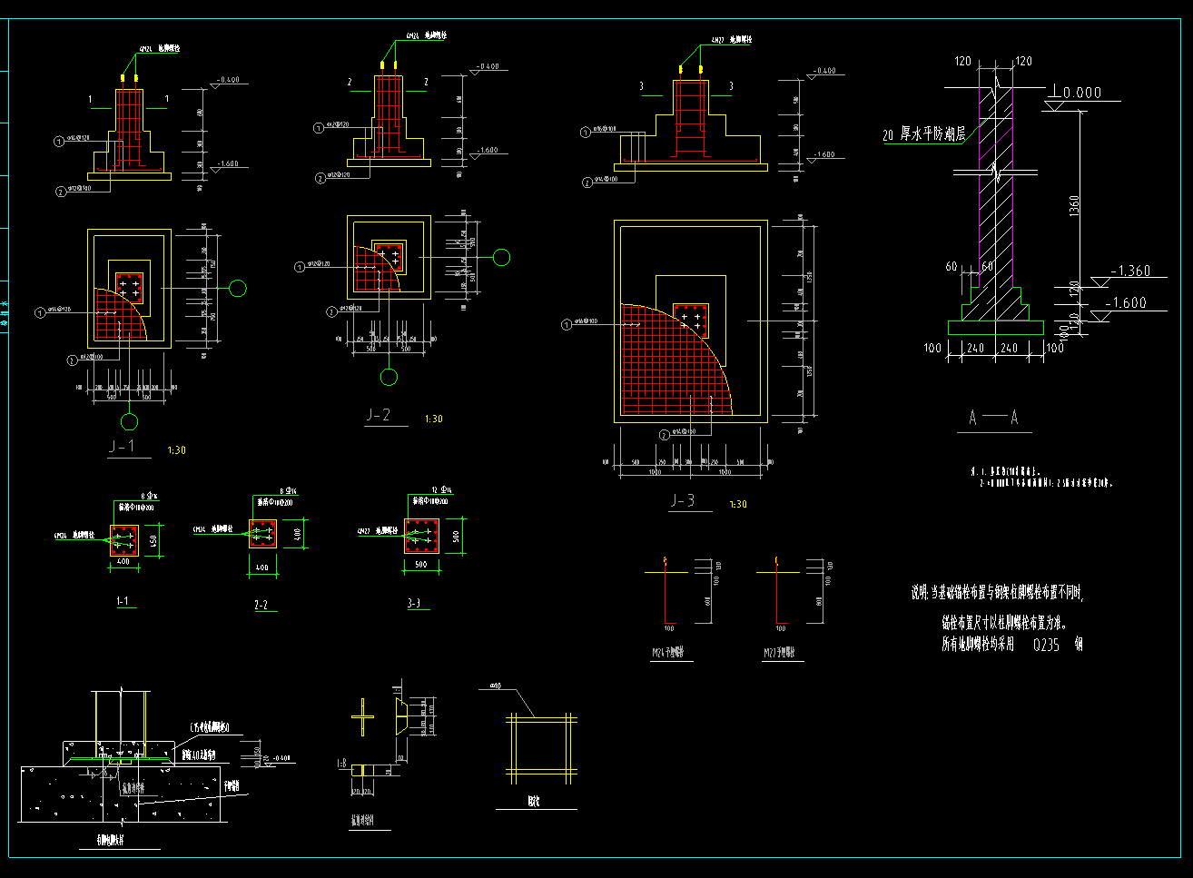
Task: Select the yellow cross symbol in anchor detail
Action: [362, 718]
